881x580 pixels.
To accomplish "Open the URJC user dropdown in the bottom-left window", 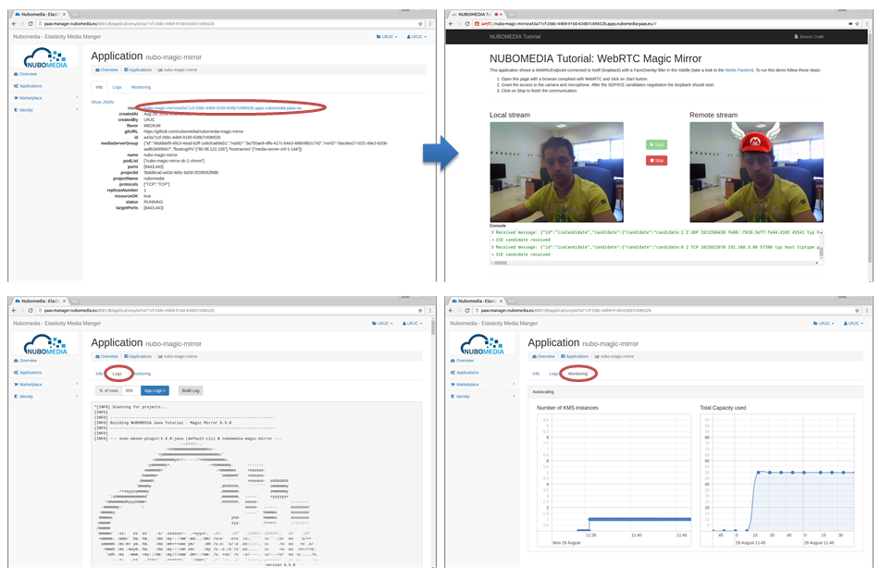I will tap(412, 324).
